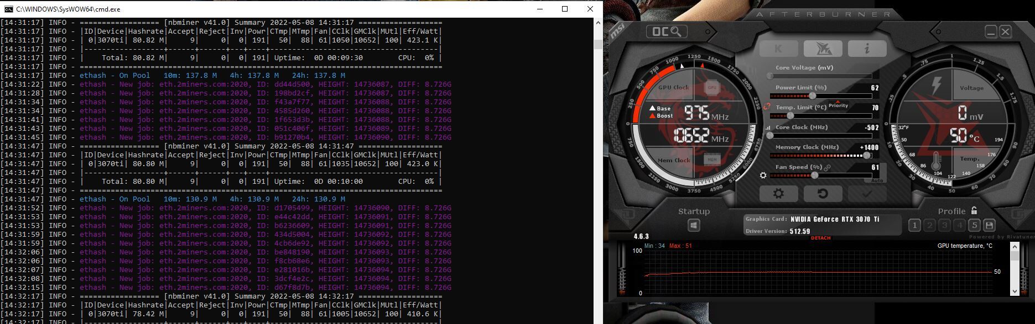Adjust the Temp. Limit slider handle
The width and height of the screenshot is (1035, 324).
coord(790,116)
